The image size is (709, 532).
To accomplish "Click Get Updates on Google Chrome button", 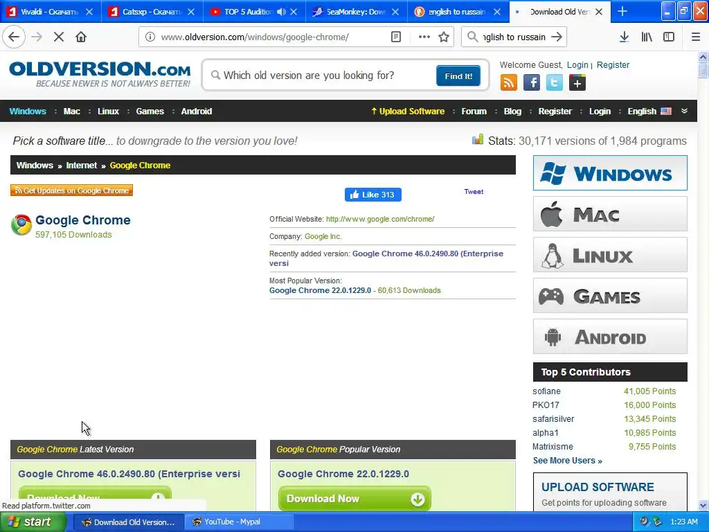I will click(71, 190).
